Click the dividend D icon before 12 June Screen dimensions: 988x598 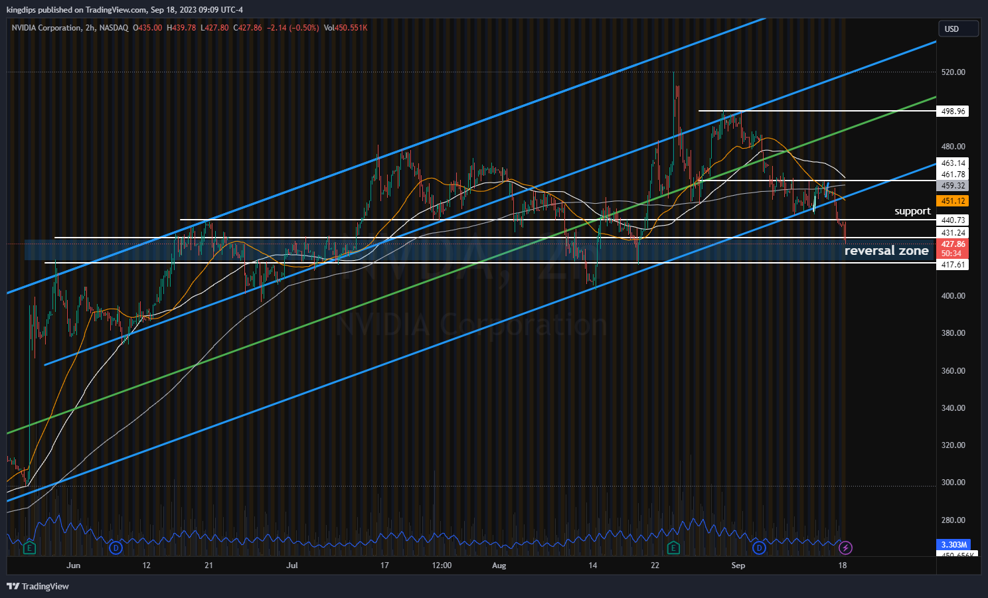click(116, 548)
